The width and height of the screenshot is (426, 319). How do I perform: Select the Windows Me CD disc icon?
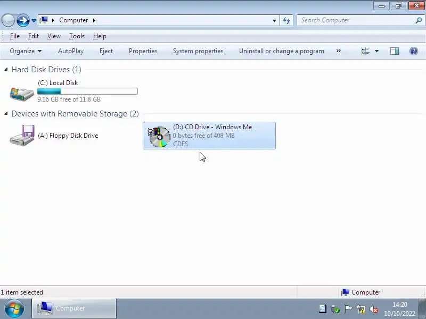(159, 137)
